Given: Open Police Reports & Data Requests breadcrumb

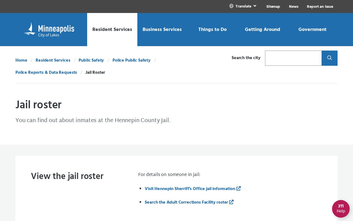Looking at the screenshot, I should tap(46, 72).
